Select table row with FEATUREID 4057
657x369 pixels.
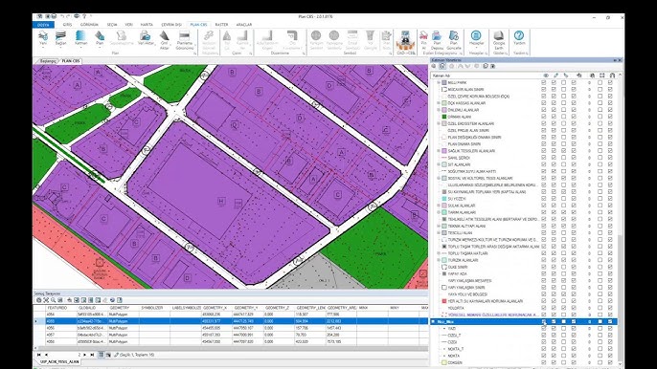point(231,335)
